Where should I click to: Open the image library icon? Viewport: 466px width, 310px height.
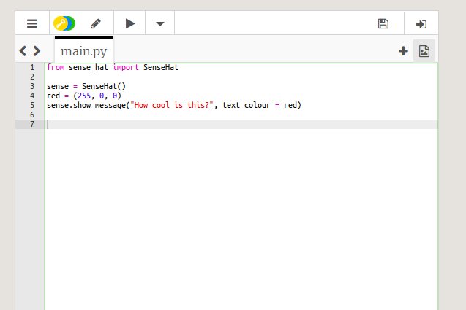(424, 50)
